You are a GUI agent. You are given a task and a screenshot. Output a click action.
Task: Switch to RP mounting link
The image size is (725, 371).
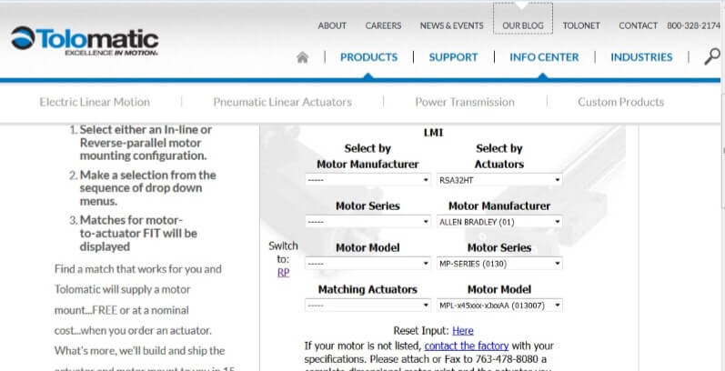pyautogui.click(x=284, y=273)
